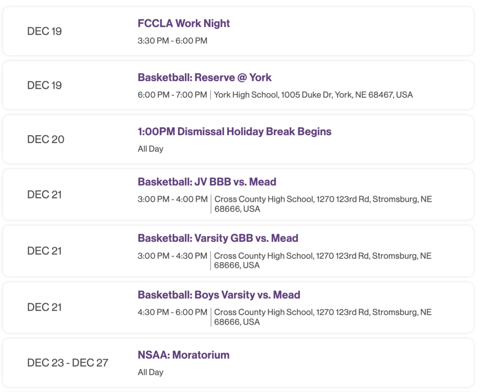Viewport: 481px width, 392px height.
Task: Click 3:00 PM - 4:30 PM time text
Action: tap(172, 256)
